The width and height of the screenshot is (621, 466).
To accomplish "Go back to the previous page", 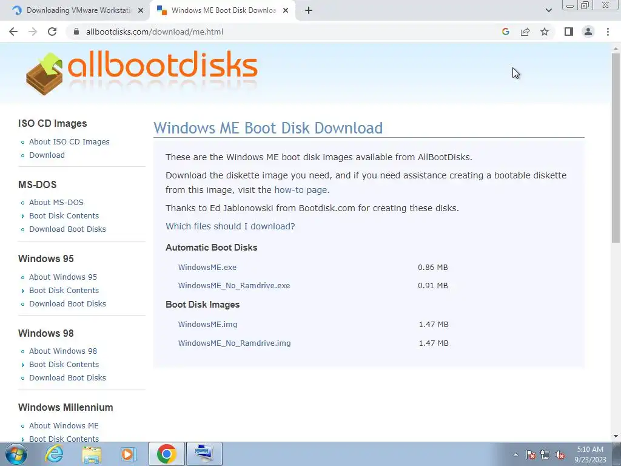I will pos(13,32).
